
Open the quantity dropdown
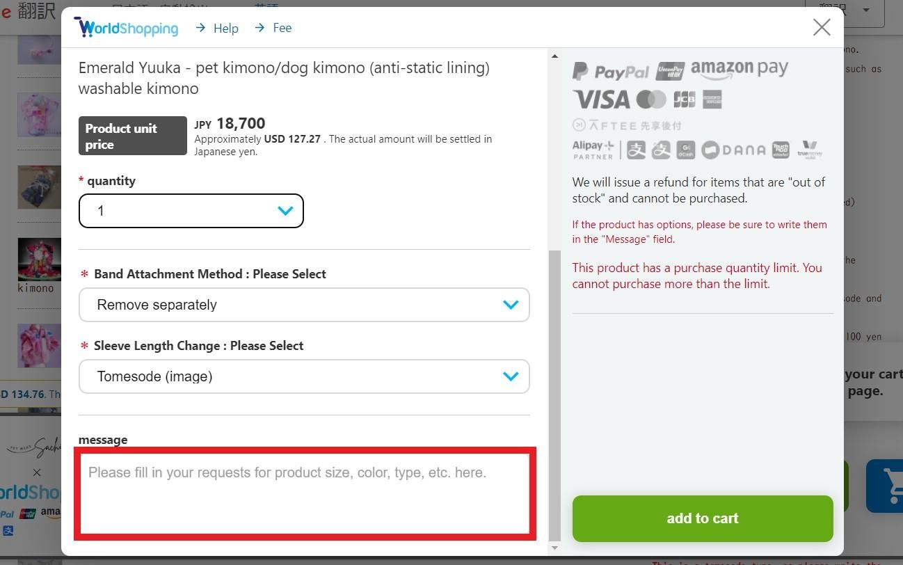pyautogui.click(x=191, y=211)
